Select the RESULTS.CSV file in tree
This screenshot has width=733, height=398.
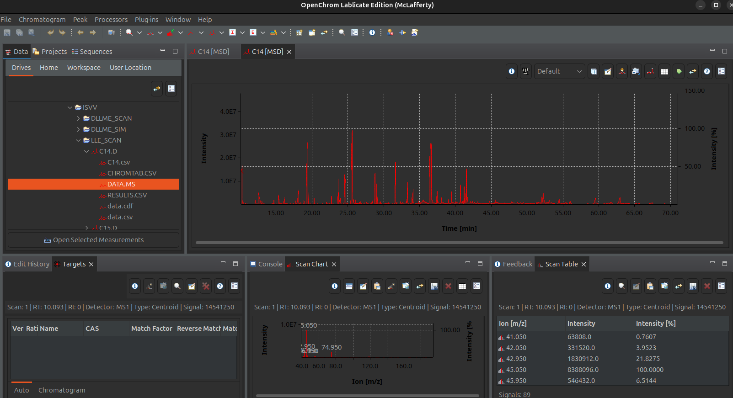click(127, 195)
